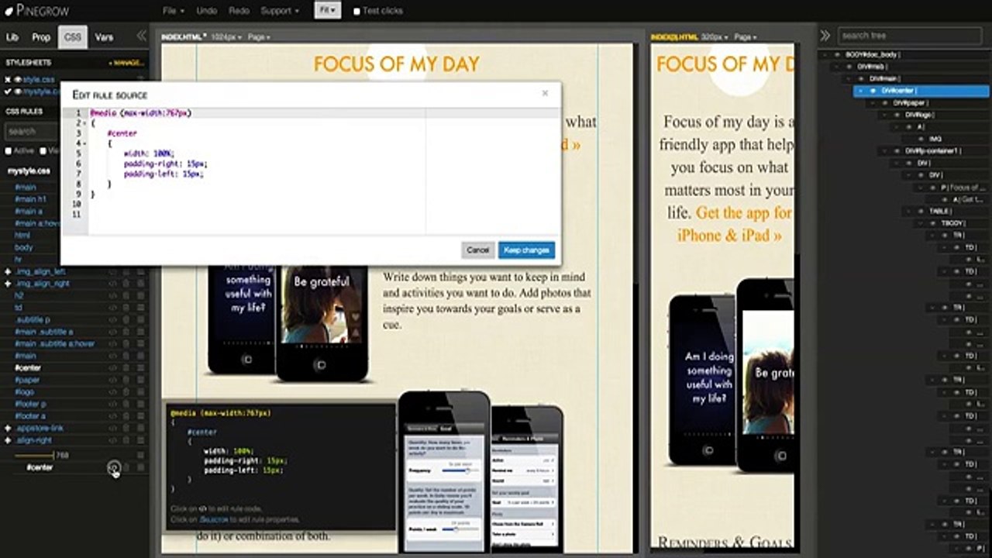The height and width of the screenshot is (558, 992).
Task: Delete the #footer a rule
Action: pyautogui.click(x=126, y=416)
